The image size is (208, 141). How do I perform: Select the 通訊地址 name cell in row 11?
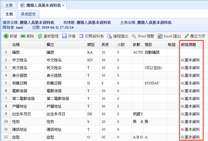tap(28, 129)
